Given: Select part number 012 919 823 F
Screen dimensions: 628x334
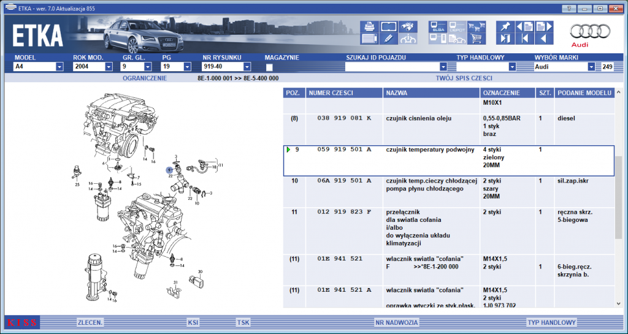Looking at the screenshot, I should point(345,212).
